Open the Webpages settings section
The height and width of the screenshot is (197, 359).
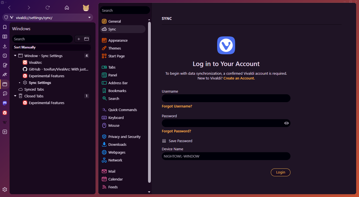pyautogui.click(x=123, y=152)
